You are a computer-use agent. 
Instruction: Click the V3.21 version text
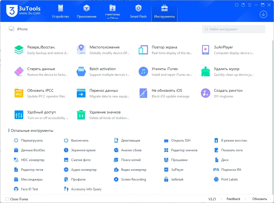click(x=212, y=199)
